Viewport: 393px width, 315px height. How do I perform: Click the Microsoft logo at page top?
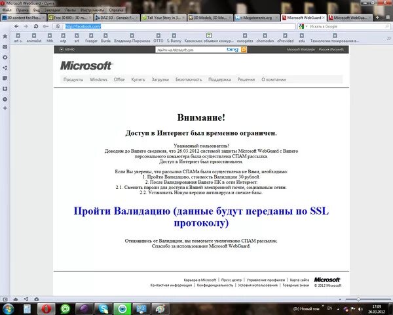point(86,66)
